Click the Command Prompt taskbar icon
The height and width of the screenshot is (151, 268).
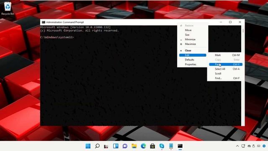[180, 146]
